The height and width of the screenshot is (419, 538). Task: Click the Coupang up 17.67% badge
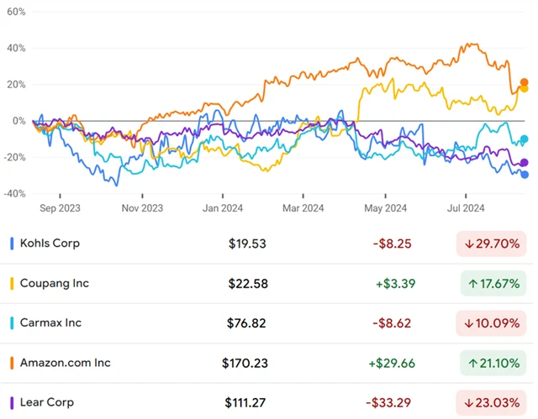492,284
